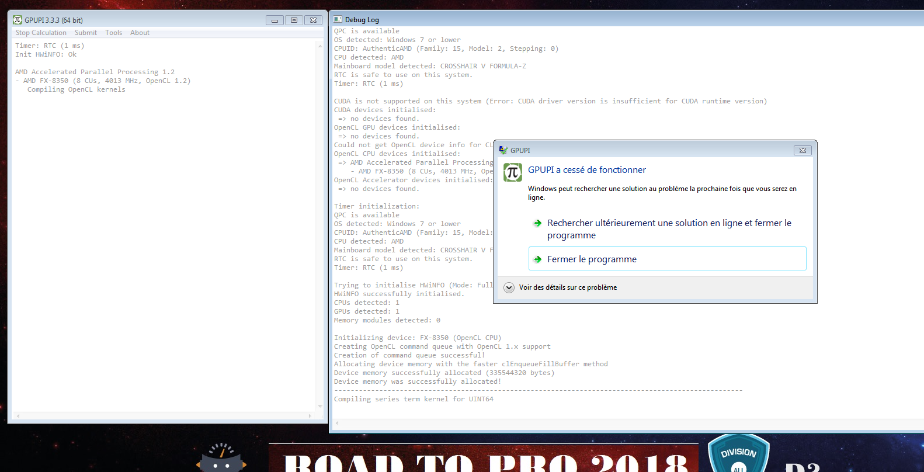Minimize the GPUPI 3.3.3 window

coord(275,20)
